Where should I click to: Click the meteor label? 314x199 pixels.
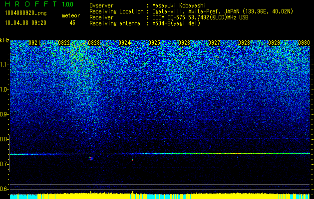point(71,15)
